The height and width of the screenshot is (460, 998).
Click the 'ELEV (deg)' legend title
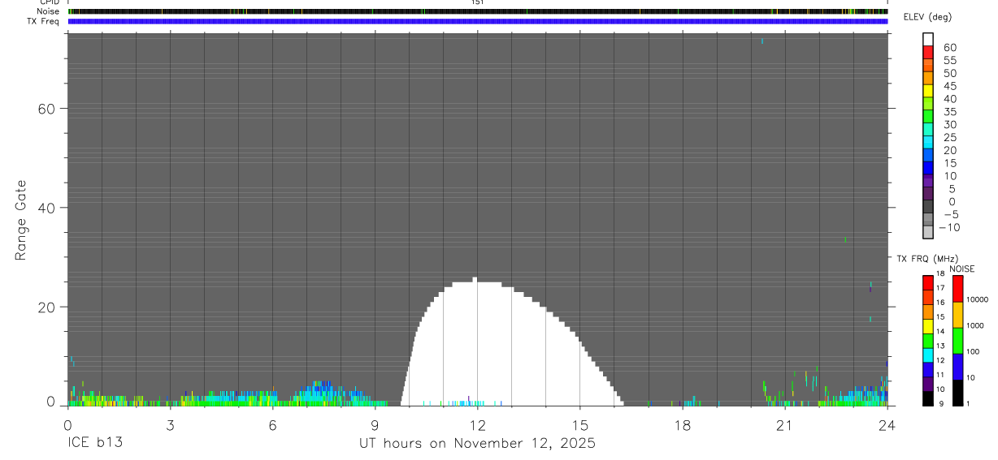pos(927,18)
